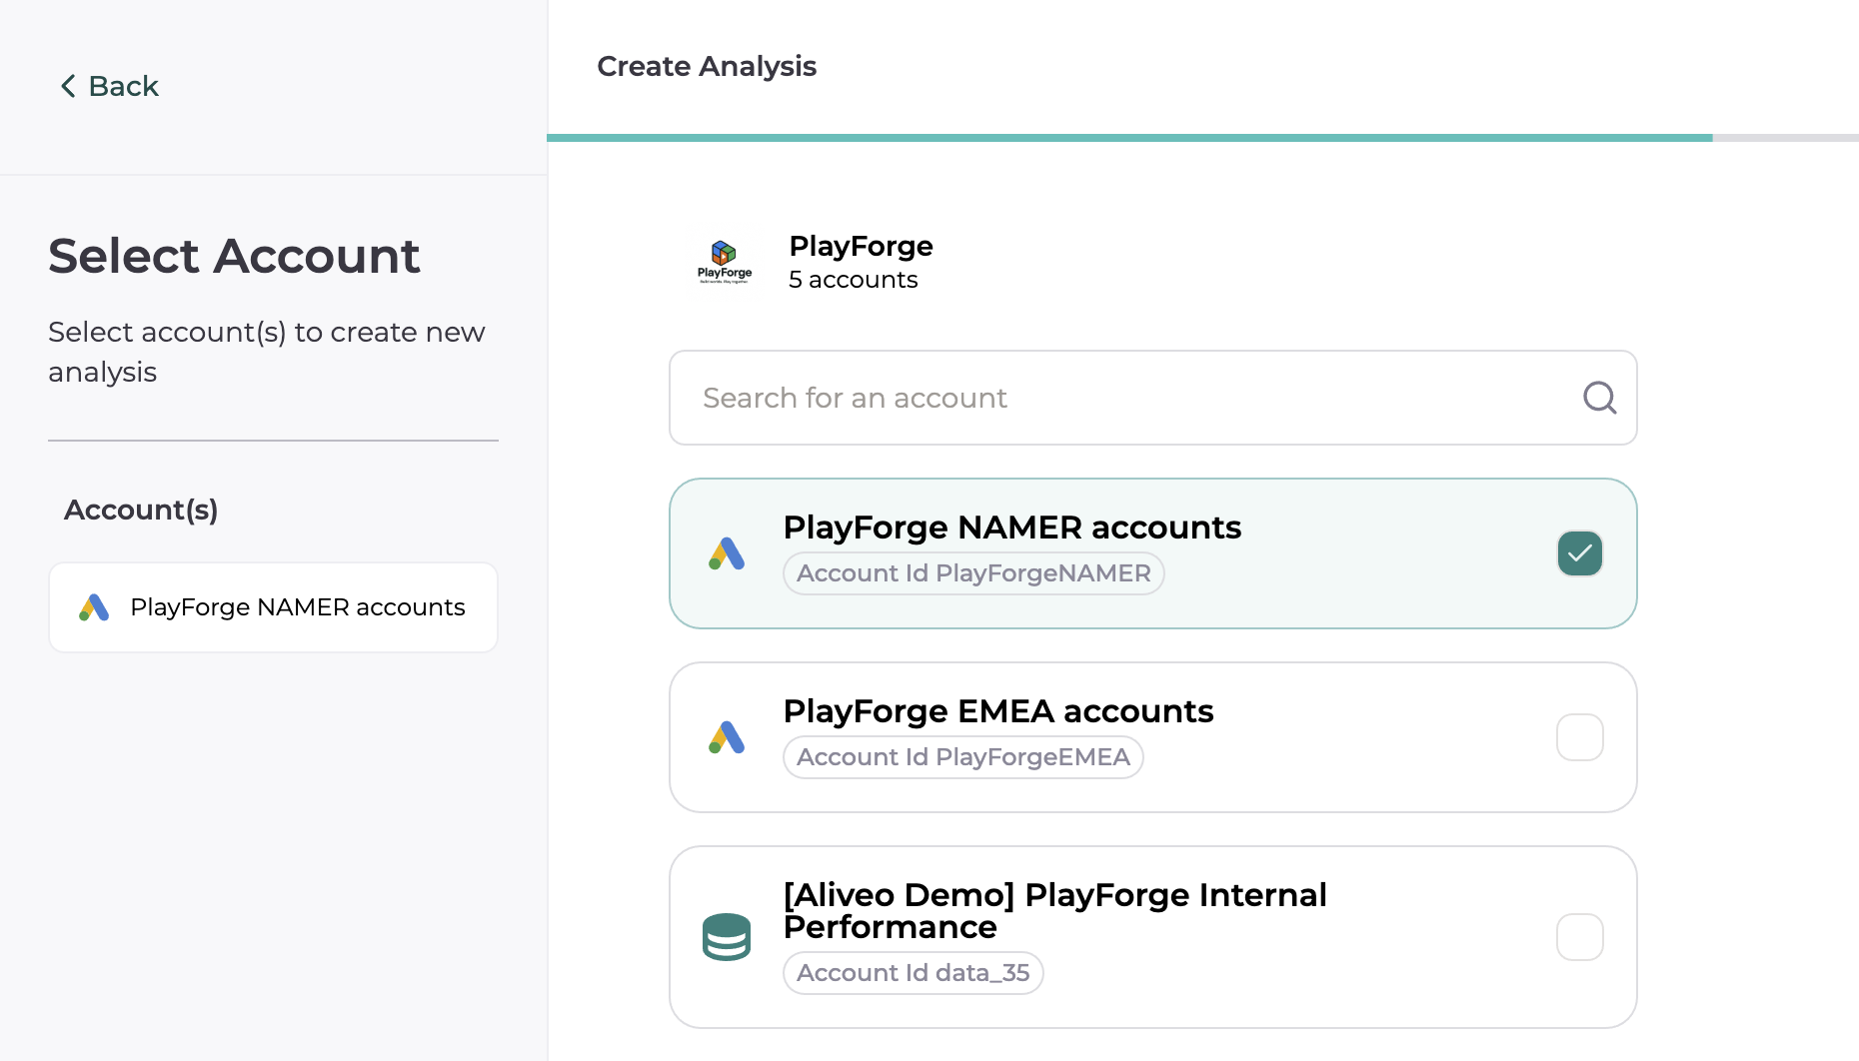
Task: Click PlayForge NAMER accounts in sidebar list
Action: tap(297, 607)
